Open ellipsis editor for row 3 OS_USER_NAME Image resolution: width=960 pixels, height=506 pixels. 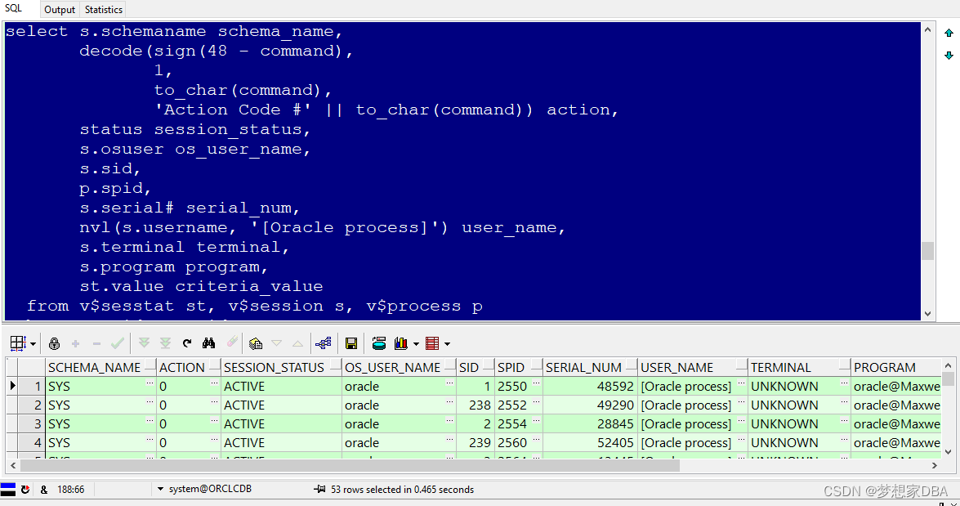click(x=449, y=422)
